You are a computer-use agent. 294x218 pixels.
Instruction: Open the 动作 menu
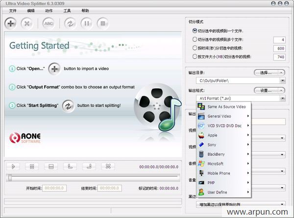point(49,11)
